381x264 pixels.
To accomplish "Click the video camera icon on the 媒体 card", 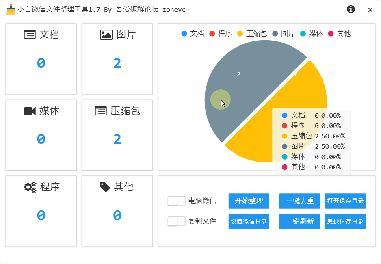I will coord(29,110).
